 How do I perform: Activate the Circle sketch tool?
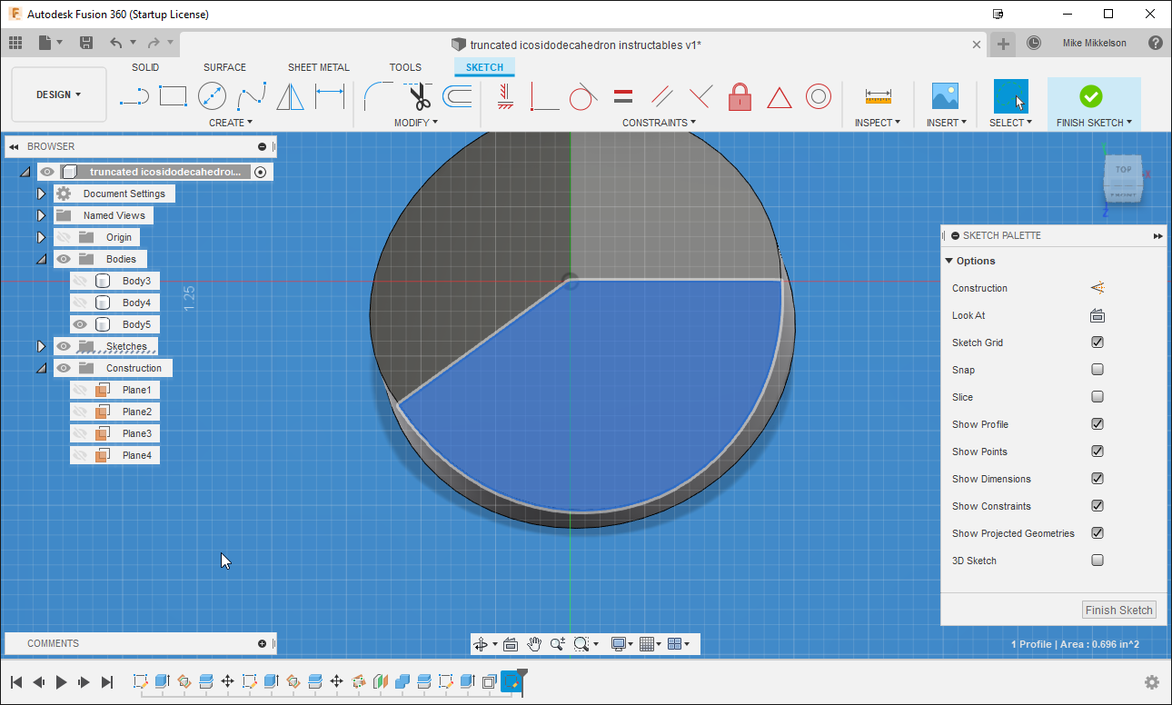[x=212, y=94]
